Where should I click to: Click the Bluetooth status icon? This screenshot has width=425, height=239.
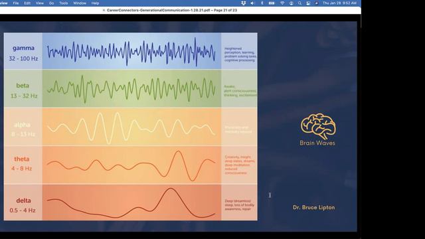[x=262, y=3]
